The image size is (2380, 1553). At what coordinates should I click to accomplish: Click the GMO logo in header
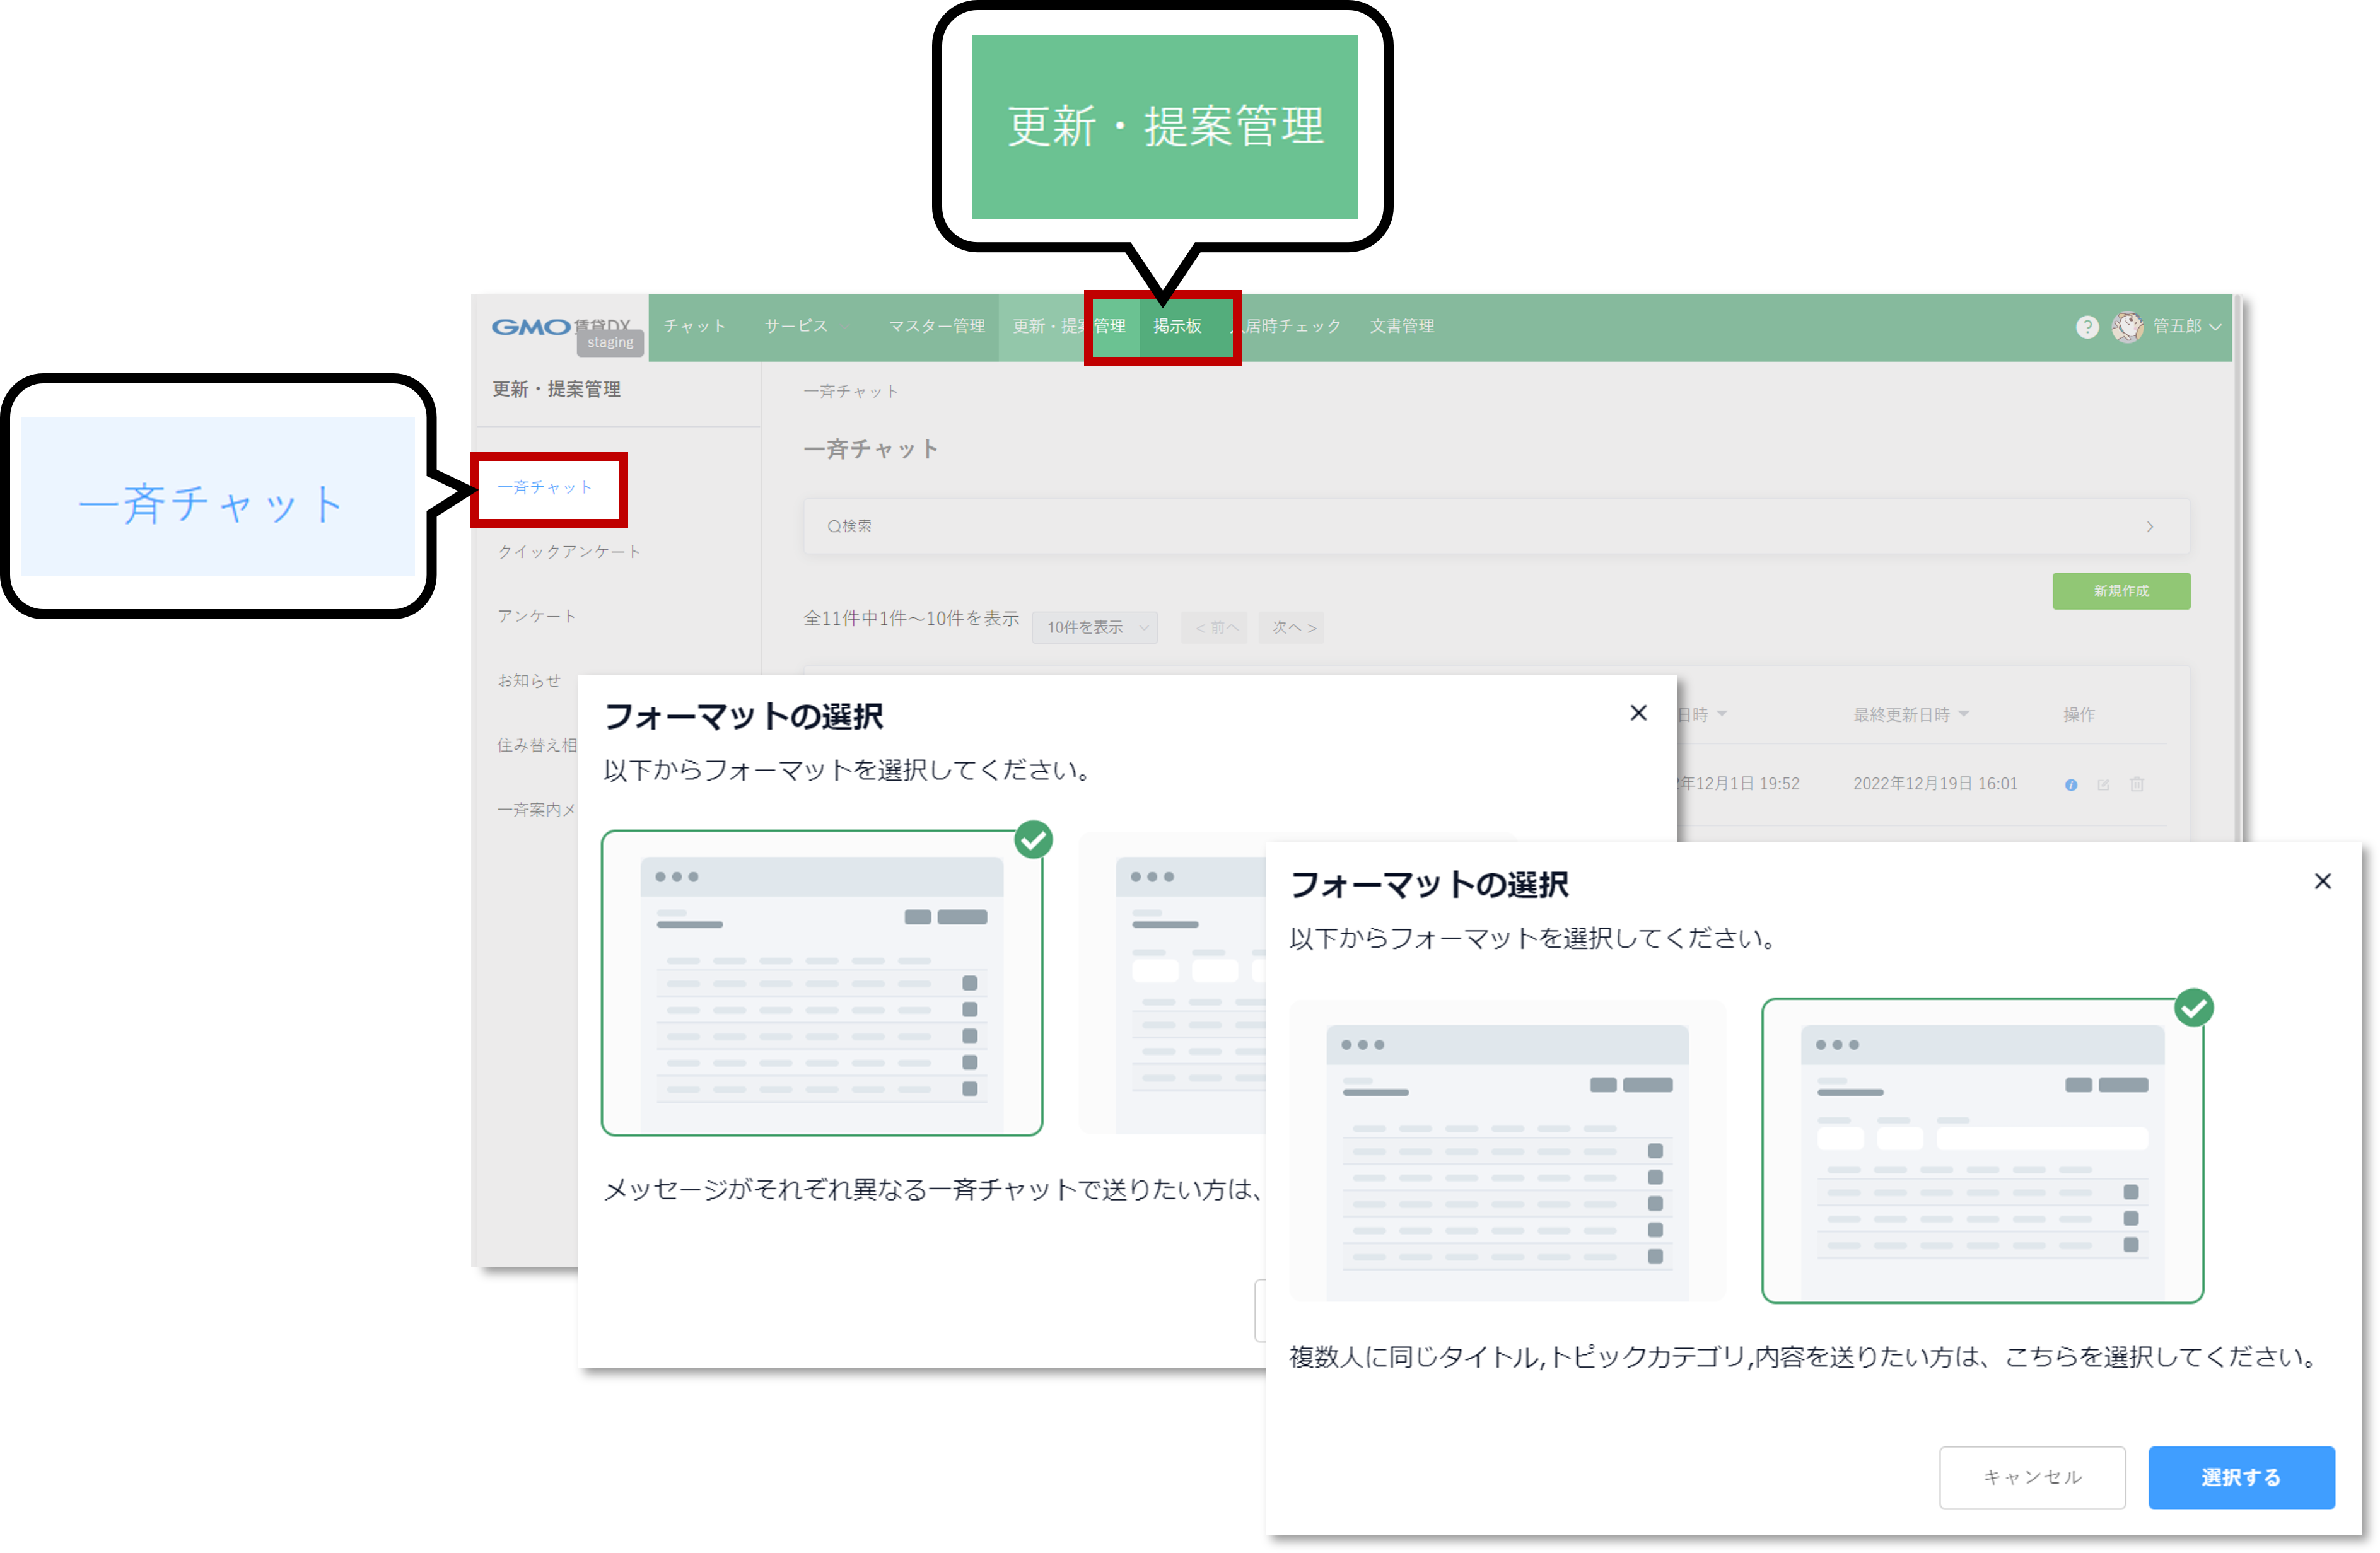531,327
